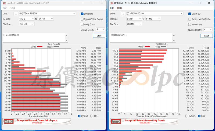Viewport: 215px width, 131px height.
Task: Open Queue Depth dropdown in right window
Action: coord(208,30)
